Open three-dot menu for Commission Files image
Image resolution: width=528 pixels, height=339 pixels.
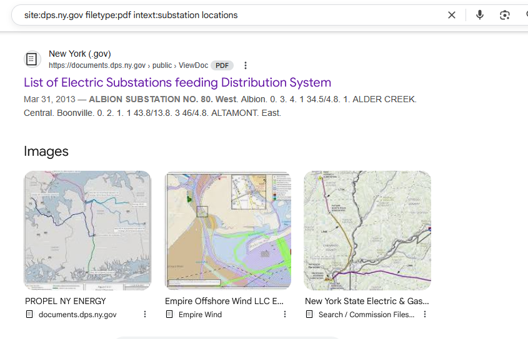(x=425, y=314)
